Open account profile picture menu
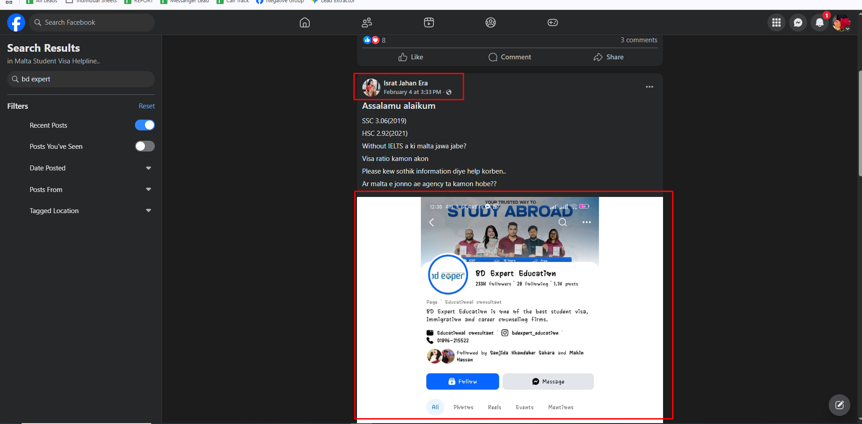Viewport: 862px width, 424px height. [841, 22]
